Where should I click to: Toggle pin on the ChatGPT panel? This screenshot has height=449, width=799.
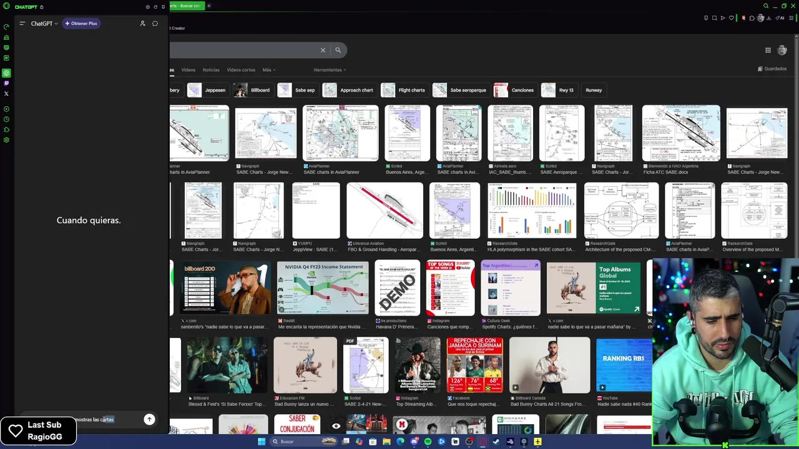pyautogui.click(x=164, y=7)
